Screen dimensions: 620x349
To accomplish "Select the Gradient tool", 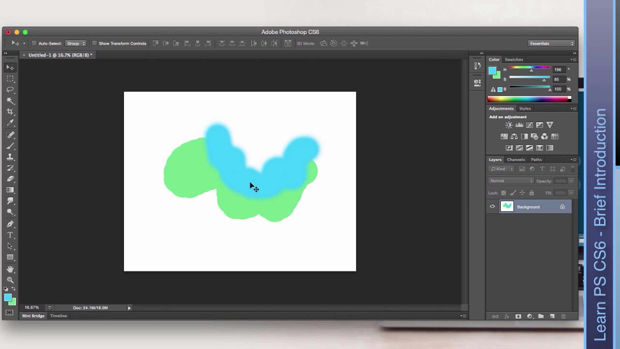I will 10,190.
